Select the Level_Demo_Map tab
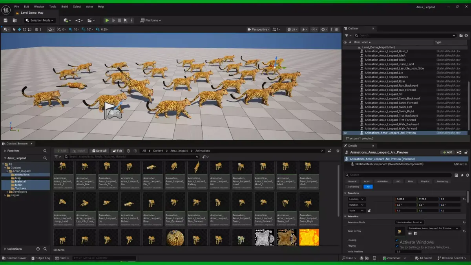471x265 pixels. point(32,13)
